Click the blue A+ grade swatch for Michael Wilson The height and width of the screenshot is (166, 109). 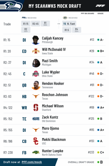coord(98,108)
